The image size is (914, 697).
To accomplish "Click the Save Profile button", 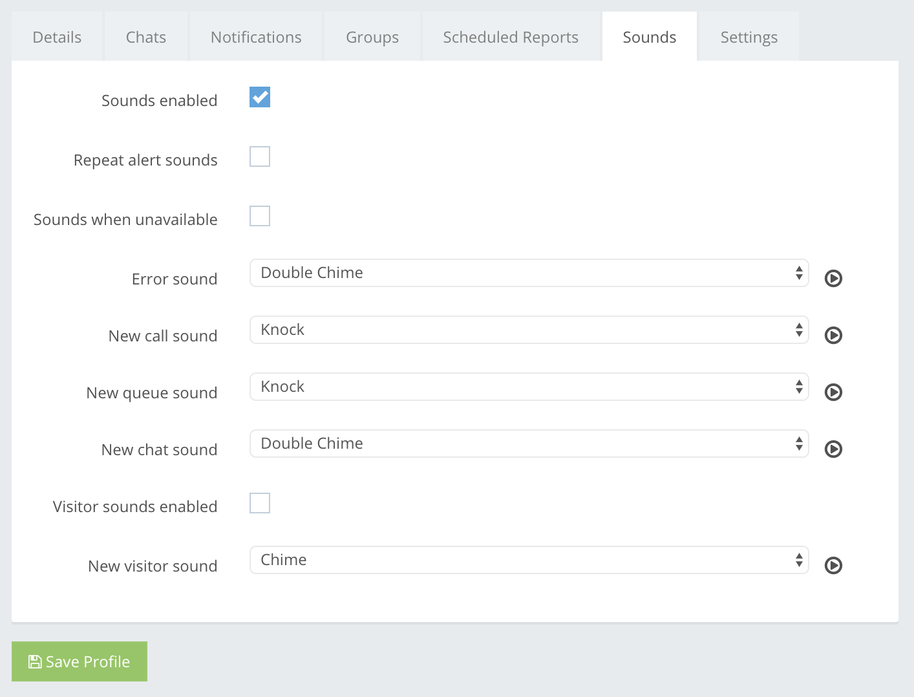I will tap(80, 661).
